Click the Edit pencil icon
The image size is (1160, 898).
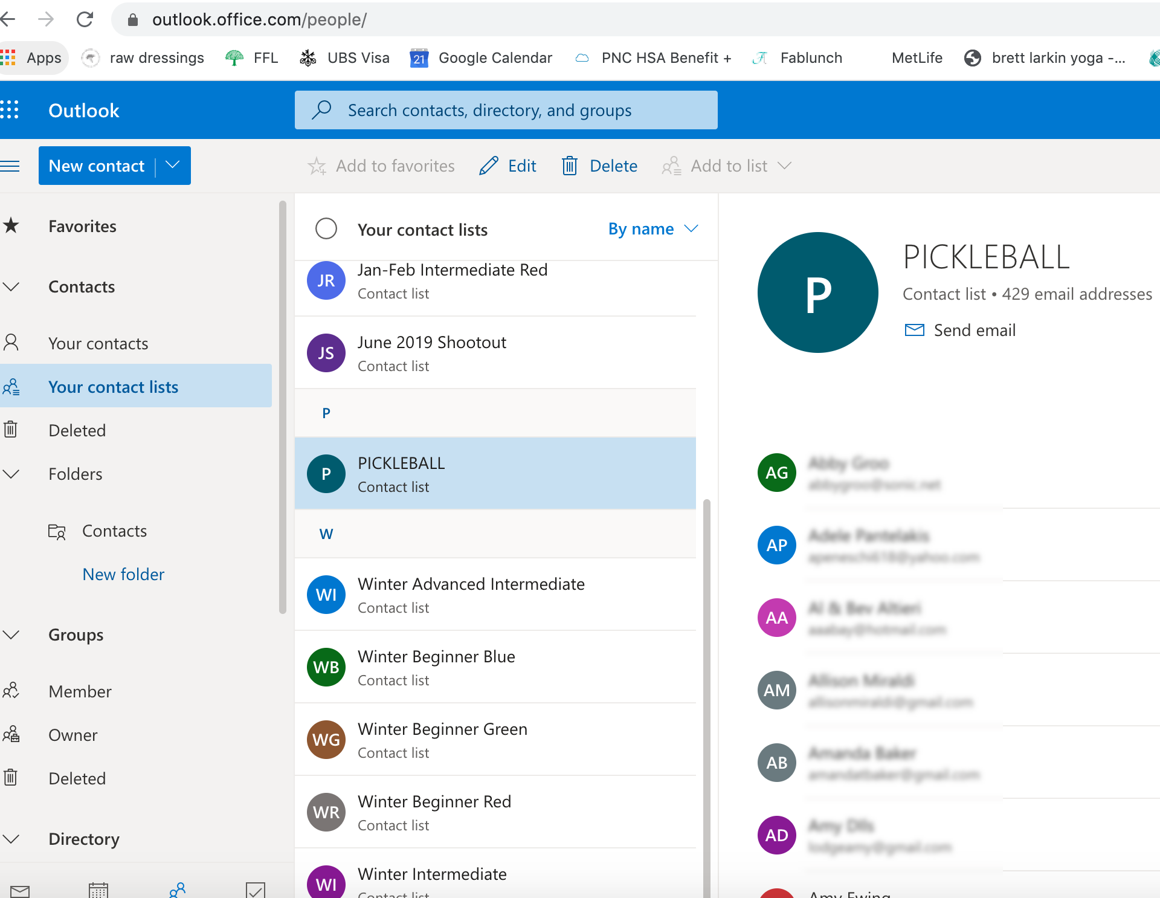pos(489,166)
